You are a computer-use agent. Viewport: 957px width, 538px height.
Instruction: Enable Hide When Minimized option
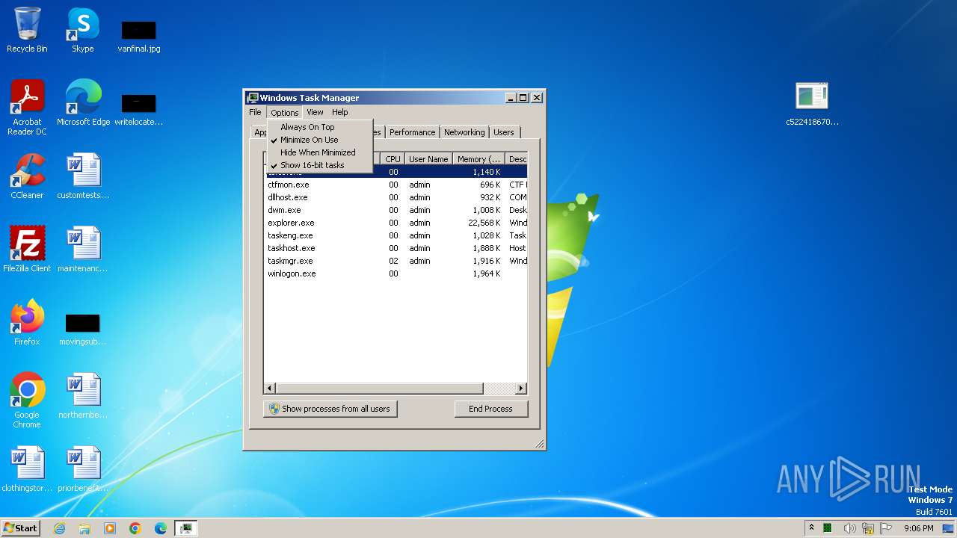(319, 152)
